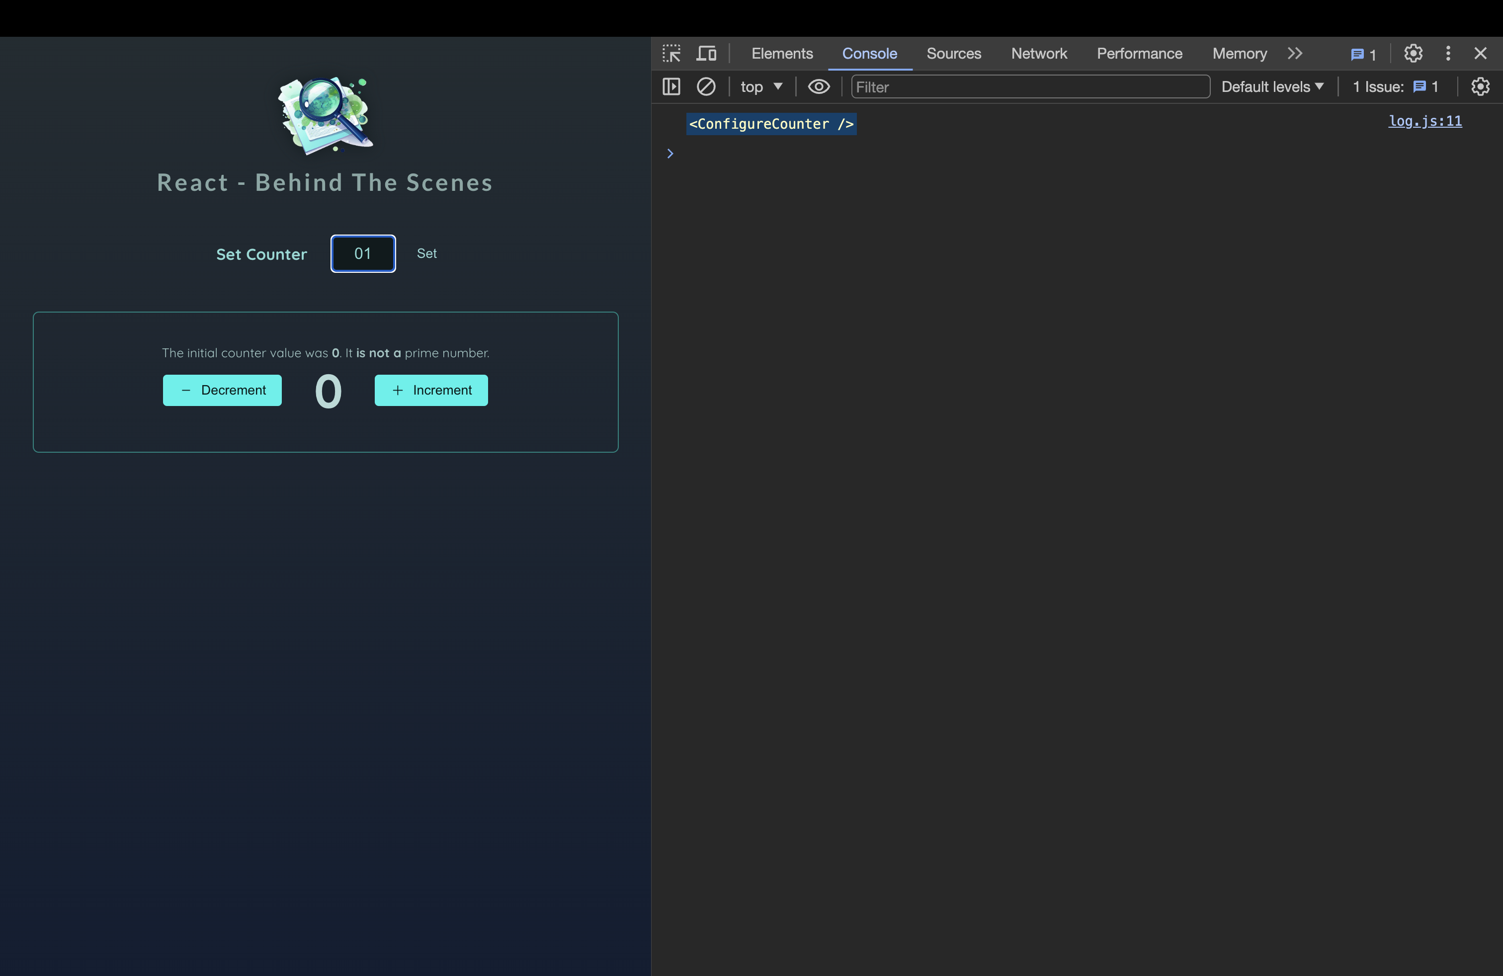Show more DevTools tabs with chevrons

1295,54
